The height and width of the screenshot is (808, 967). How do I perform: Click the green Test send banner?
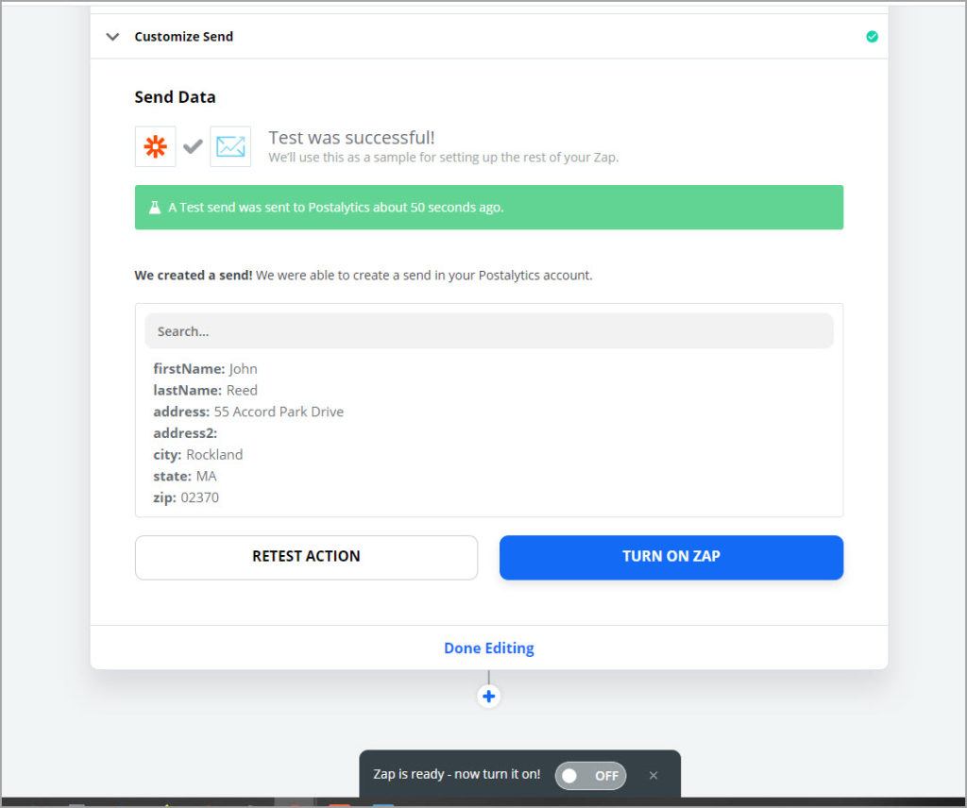489,208
